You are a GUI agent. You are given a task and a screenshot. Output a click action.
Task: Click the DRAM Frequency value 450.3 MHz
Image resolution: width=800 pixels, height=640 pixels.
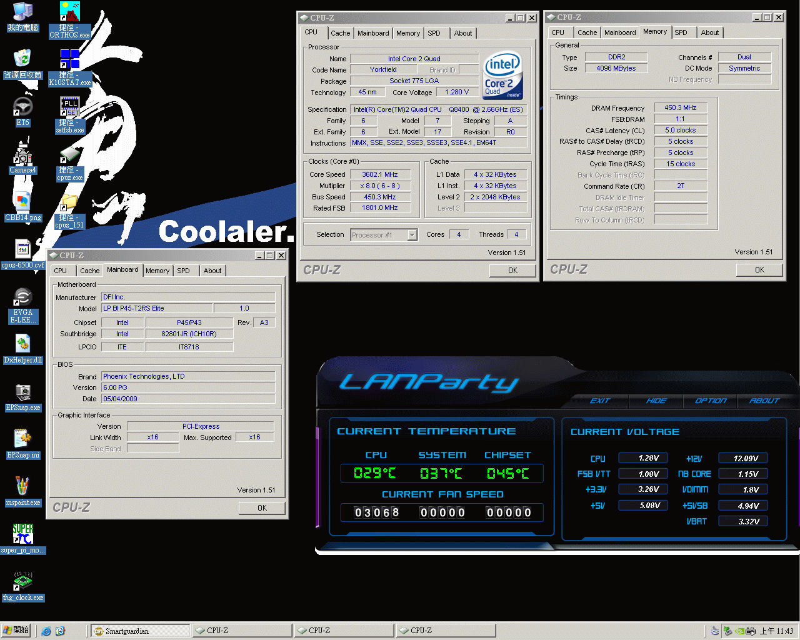pos(681,107)
